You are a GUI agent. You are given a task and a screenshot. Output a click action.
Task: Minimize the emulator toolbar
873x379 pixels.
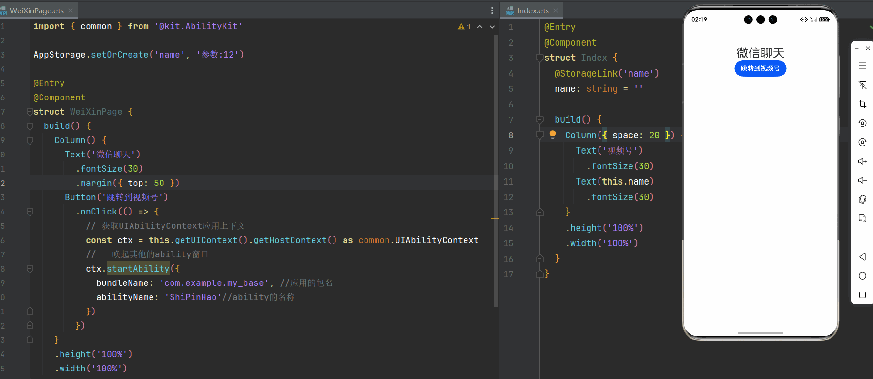(857, 49)
